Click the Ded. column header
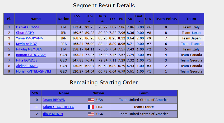 coord(139,19)
